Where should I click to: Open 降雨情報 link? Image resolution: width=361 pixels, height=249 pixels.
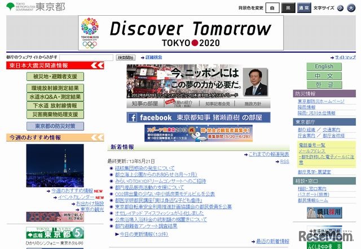306,107
